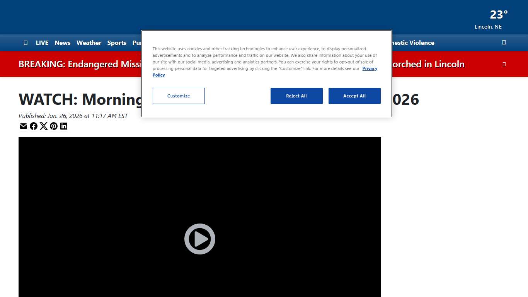This screenshot has height=297, width=528.
Task: Click the icon at right of breaking banner
Action: [504, 64]
